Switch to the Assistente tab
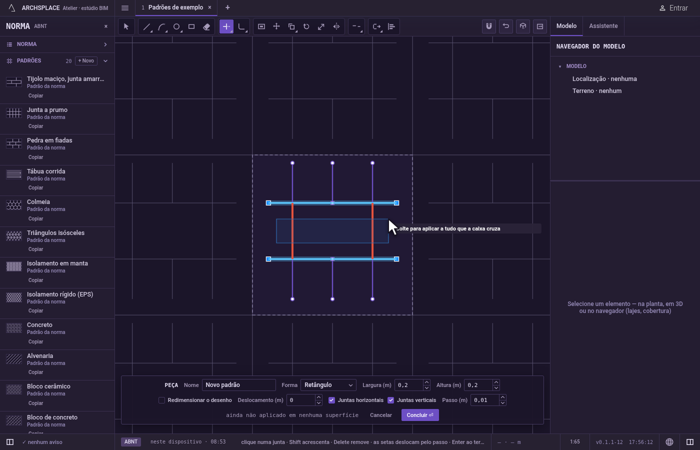700x450 pixels. click(603, 26)
